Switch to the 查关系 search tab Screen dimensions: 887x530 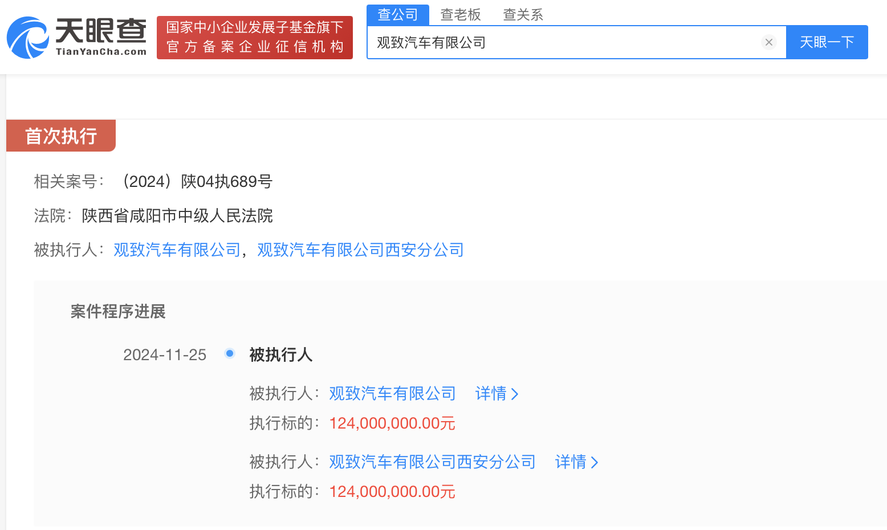523,15
